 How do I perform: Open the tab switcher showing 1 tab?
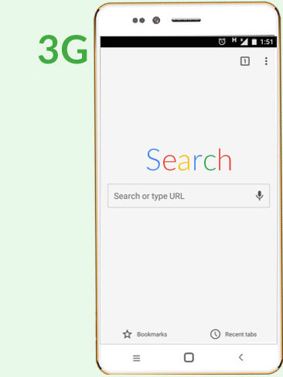tap(245, 61)
